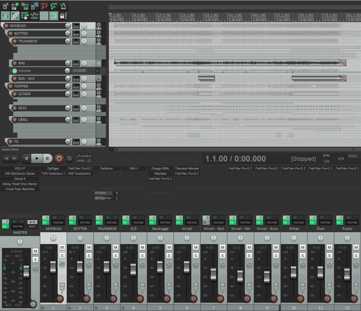Open ReaGate plugin on Baskagge channel
This screenshot has width=361, height=311.
point(160,173)
